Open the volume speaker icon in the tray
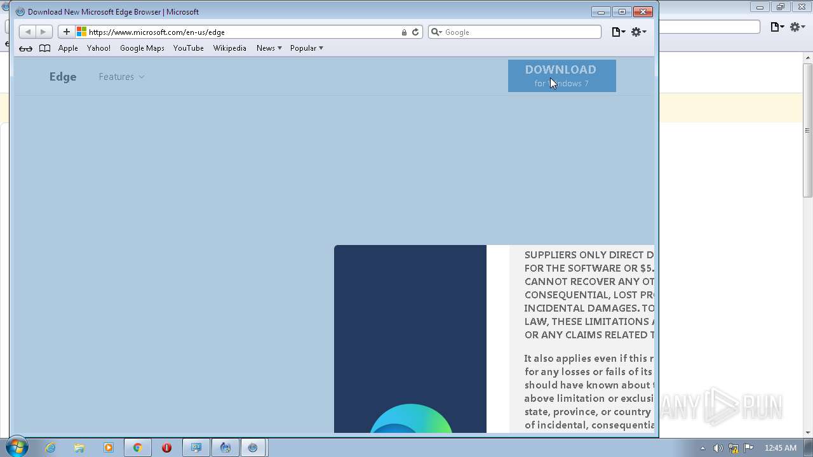Image resolution: width=813 pixels, height=457 pixels. pyautogui.click(x=718, y=448)
